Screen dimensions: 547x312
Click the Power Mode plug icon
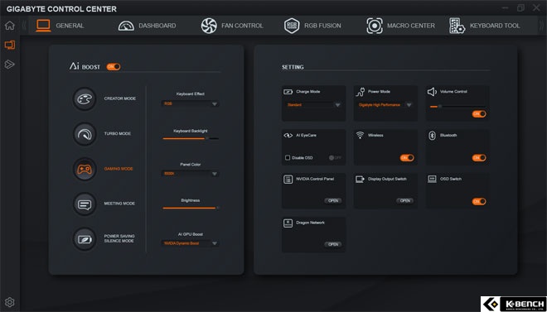point(360,92)
